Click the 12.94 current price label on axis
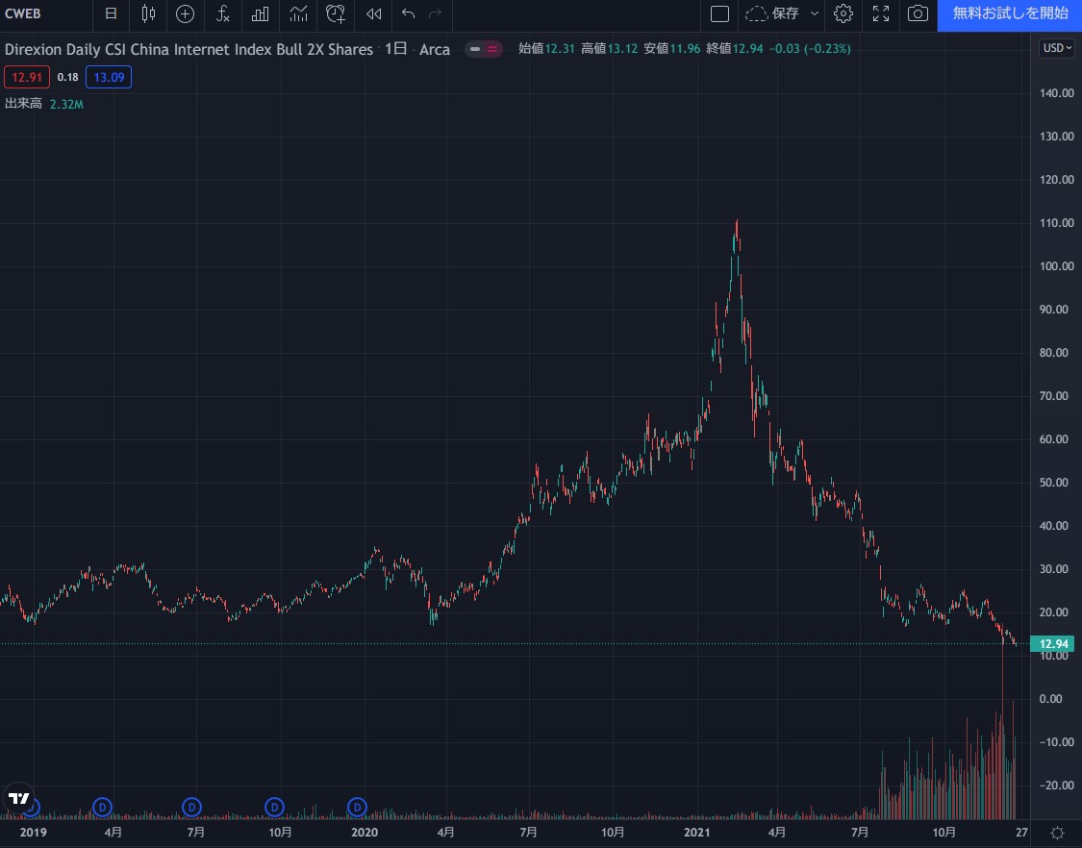The image size is (1082, 848). pyautogui.click(x=1053, y=644)
